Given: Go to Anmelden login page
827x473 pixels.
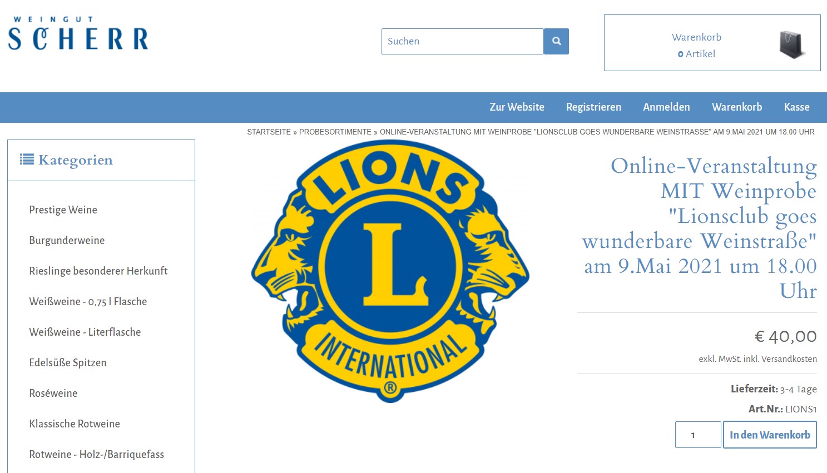Looking at the screenshot, I should pyautogui.click(x=666, y=107).
